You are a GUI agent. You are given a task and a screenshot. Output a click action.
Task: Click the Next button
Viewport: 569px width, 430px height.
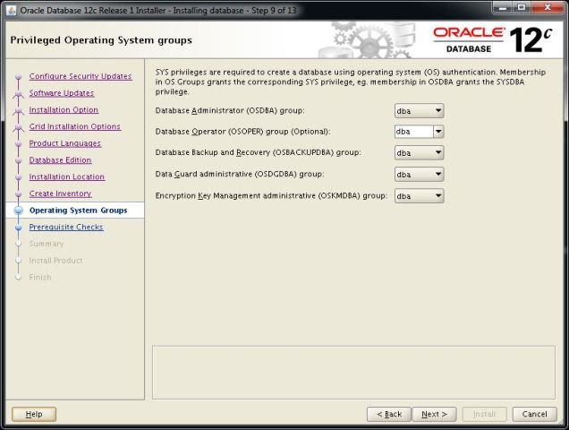(434, 414)
